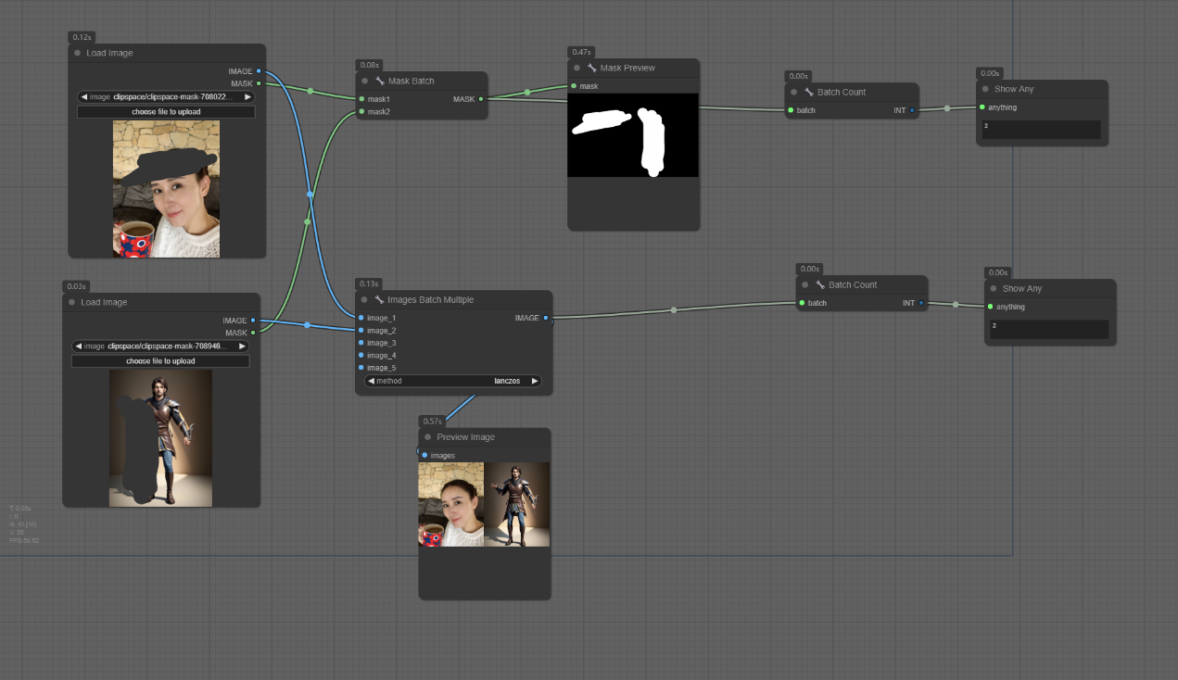Open the method lanczos dropdown
This screenshot has height=680, width=1178.
(x=452, y=381)
